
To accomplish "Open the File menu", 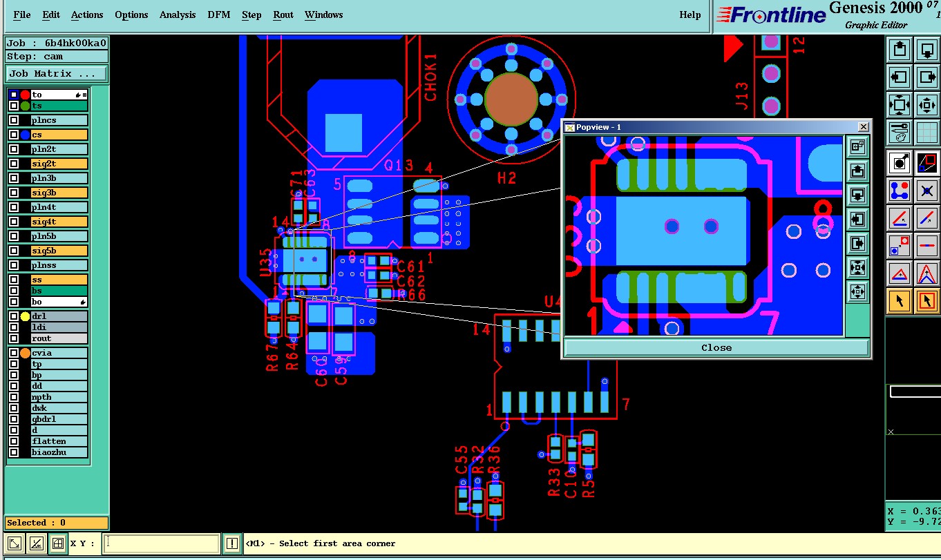I will pyautogui.click(x=22, y=15).
